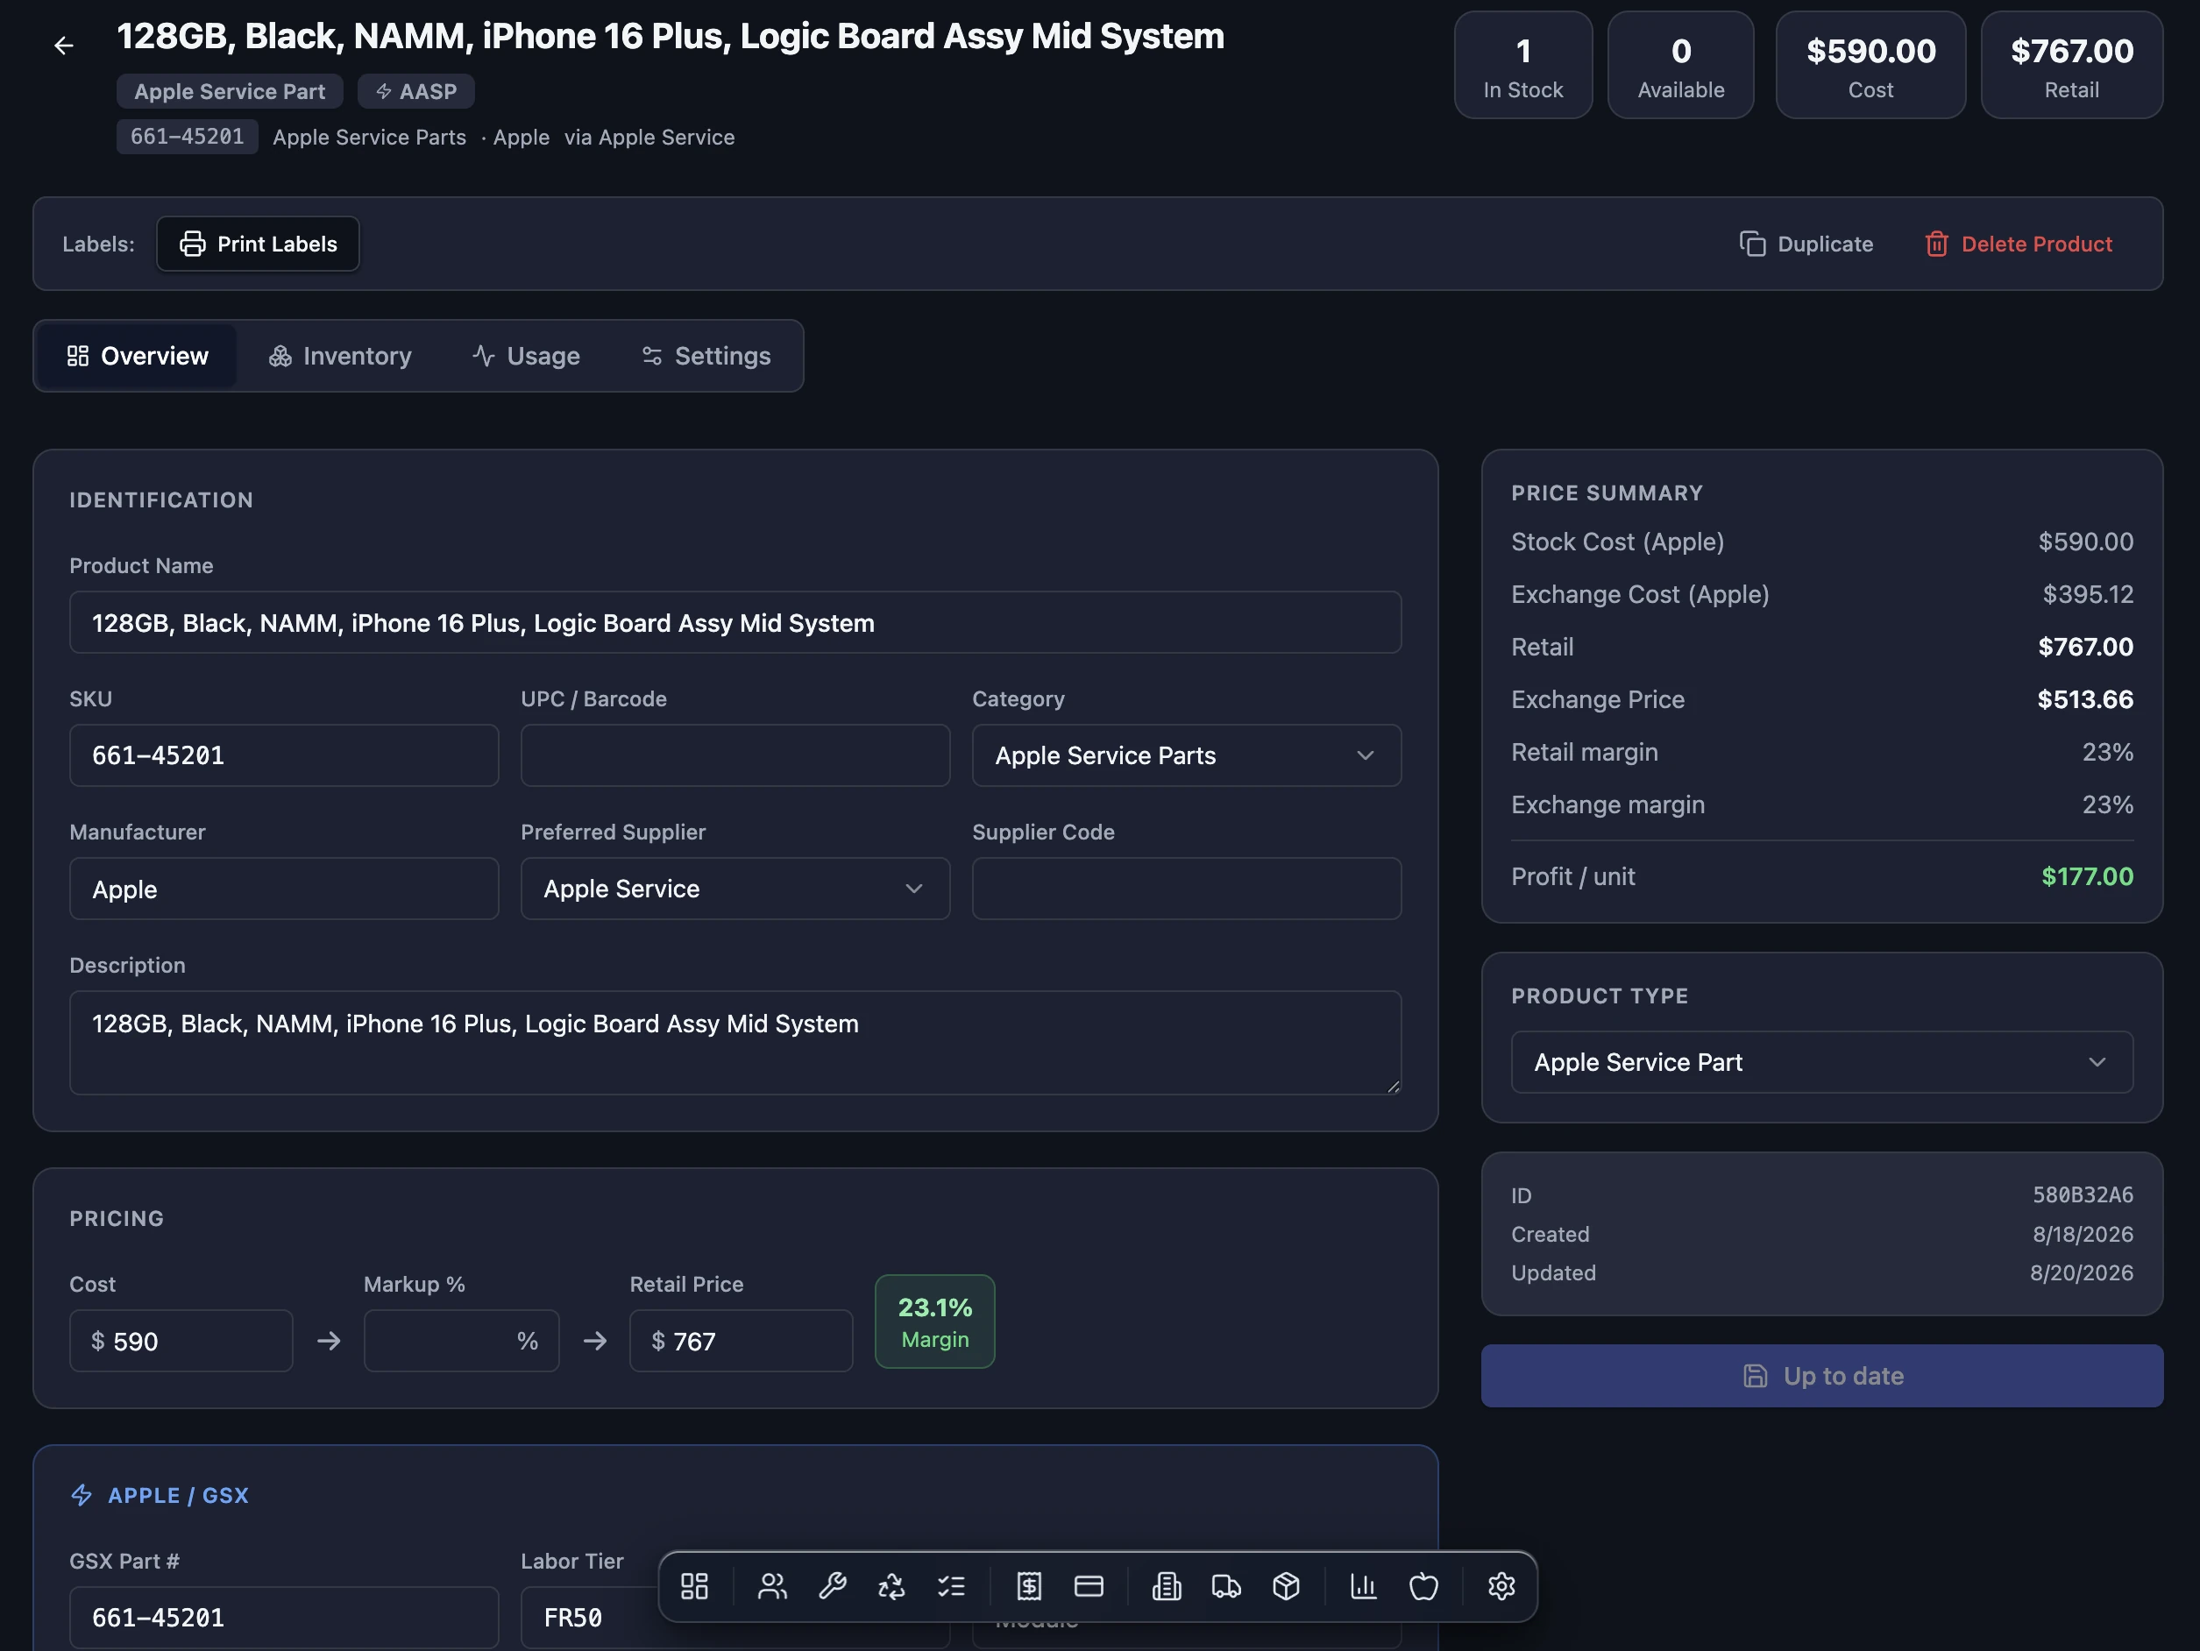Click the printer icon in Print Labels
This screenshot has width=2200, height=1651.
click(193, 244)
